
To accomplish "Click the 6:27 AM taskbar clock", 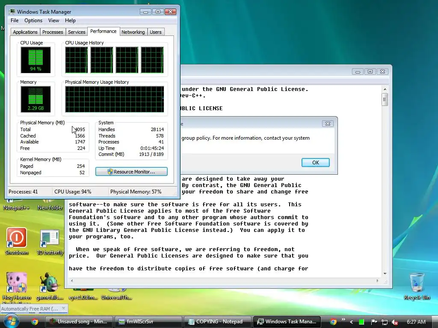I will click(416, 322).
